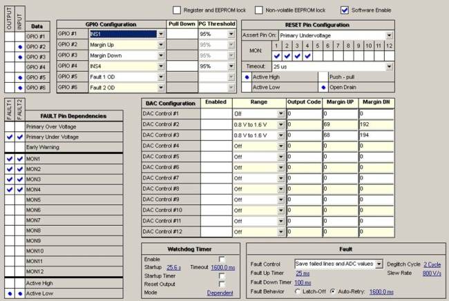Click the Watchdog Mode Dependent link

220,292
